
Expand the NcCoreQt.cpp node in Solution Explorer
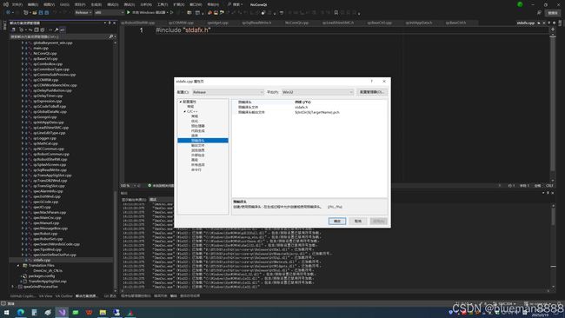point(23,53)
